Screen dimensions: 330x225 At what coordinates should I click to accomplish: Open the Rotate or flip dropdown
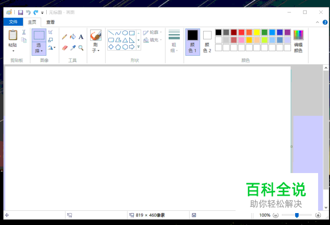[52, 48]
